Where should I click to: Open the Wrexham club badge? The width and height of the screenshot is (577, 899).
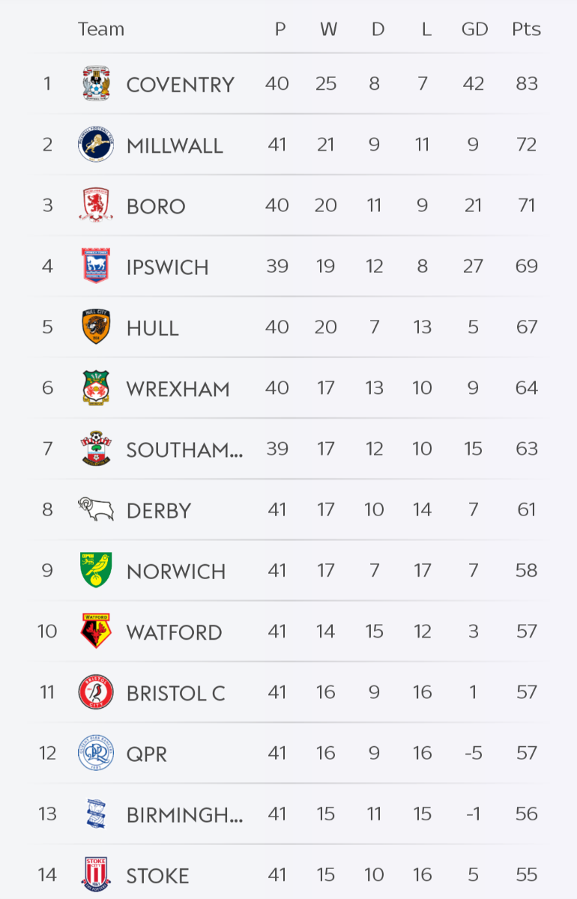pyautogui.click(x=96, y=388)
